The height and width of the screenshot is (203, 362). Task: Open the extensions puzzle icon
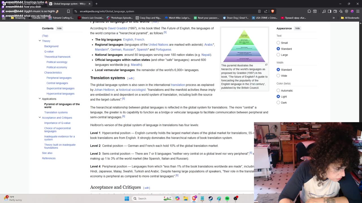(x=309, y=11)
